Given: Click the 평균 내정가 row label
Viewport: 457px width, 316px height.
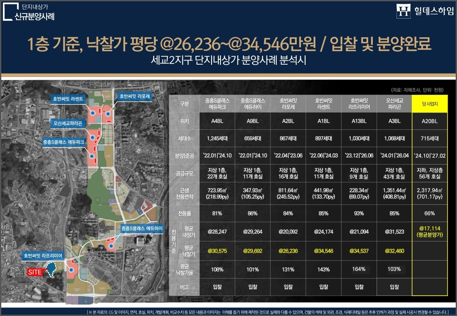Looking at the screenshot, I should pos(188,231).
